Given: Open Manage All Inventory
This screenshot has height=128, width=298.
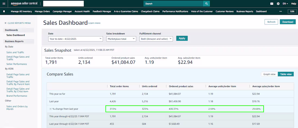Looking at the screenshot, I should pyautogui.click(x=21, y=11).
